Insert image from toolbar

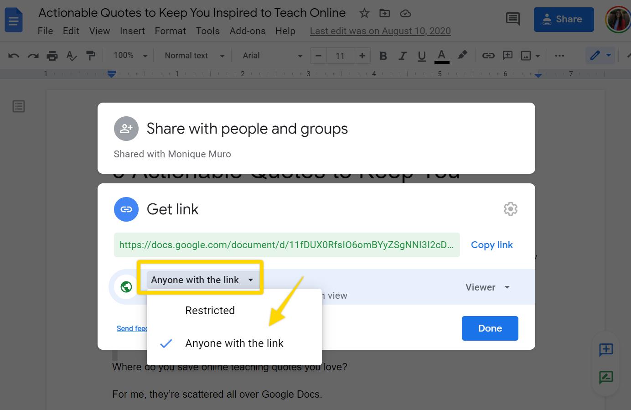point(526,56)
